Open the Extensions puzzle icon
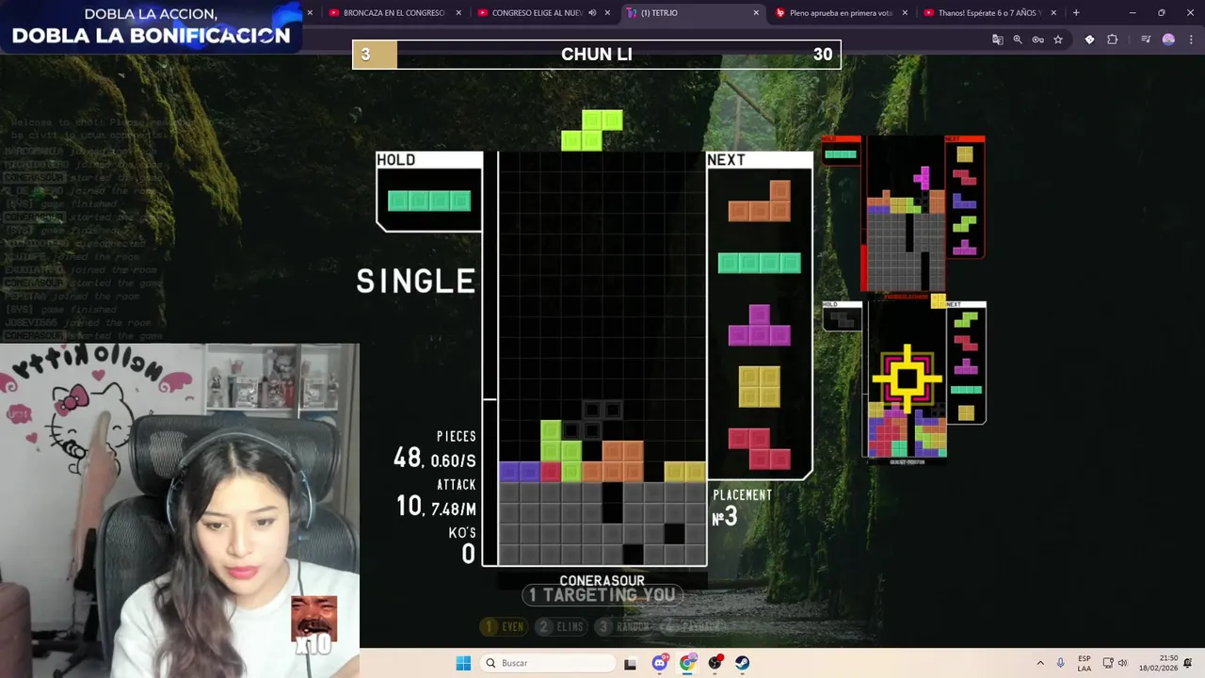This screenshot has height=678, width=1205. point(1113,40)
